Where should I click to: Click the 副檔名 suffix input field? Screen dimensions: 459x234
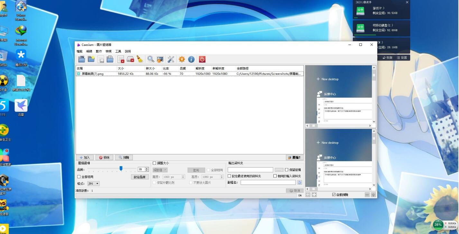pos(268,182)
